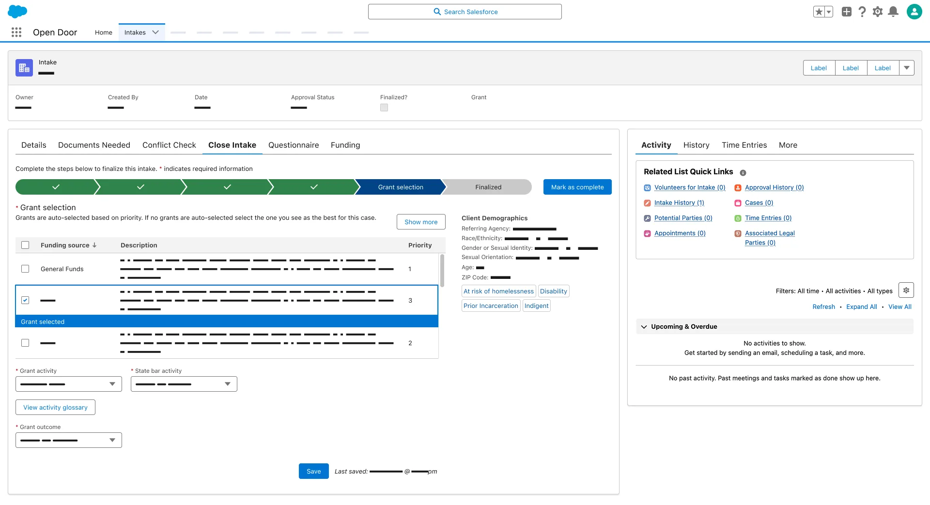This screenshot has width=930, height=505.
Task: Open the Setup gear icon
Action: [878, 12]
